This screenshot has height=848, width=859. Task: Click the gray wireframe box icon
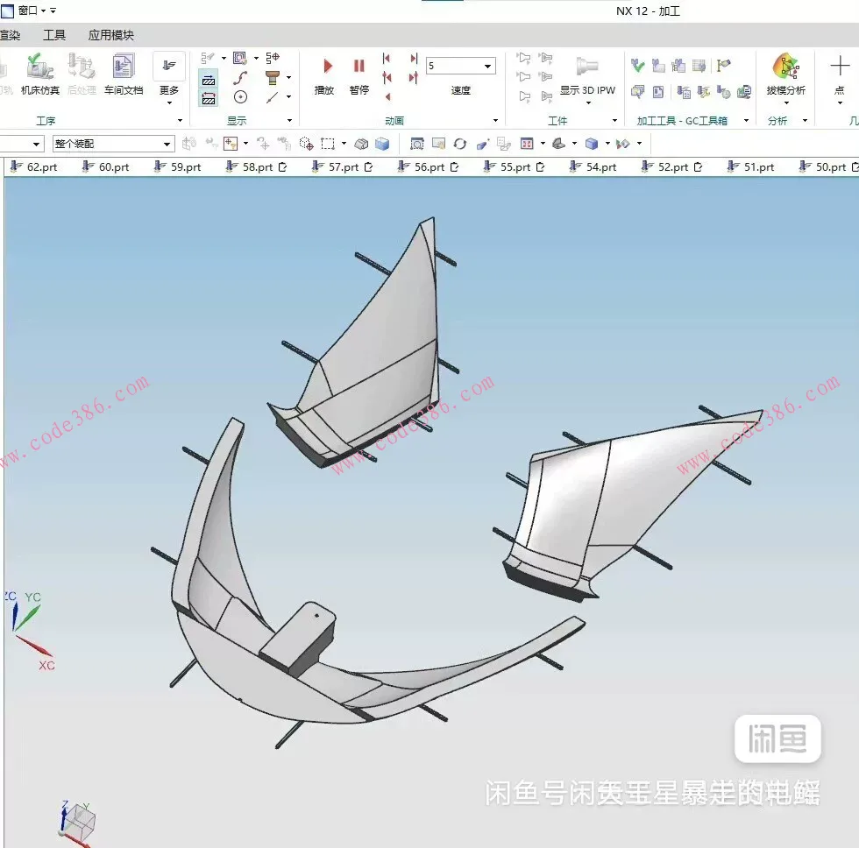(361, 144)
